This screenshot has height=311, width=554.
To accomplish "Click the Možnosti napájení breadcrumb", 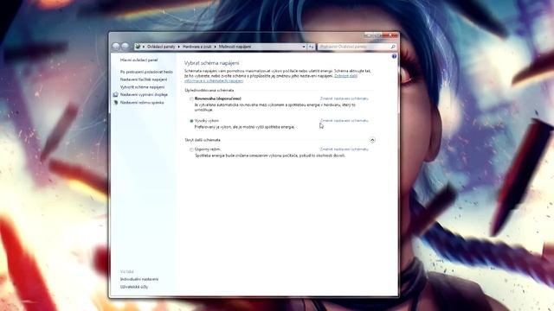I will coord(235,47).
